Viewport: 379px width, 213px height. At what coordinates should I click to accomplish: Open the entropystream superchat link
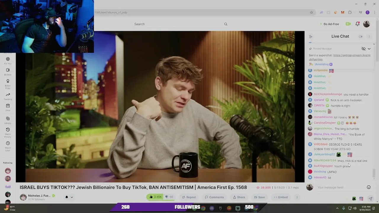[352, 55]
